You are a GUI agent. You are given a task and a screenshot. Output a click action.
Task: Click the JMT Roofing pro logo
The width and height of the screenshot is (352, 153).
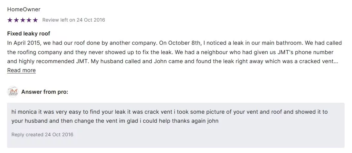pos(12,92)
